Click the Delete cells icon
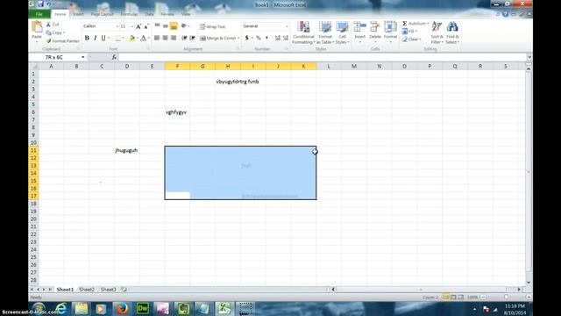Viewport: 561px width, 316px height. pos(375,27)
